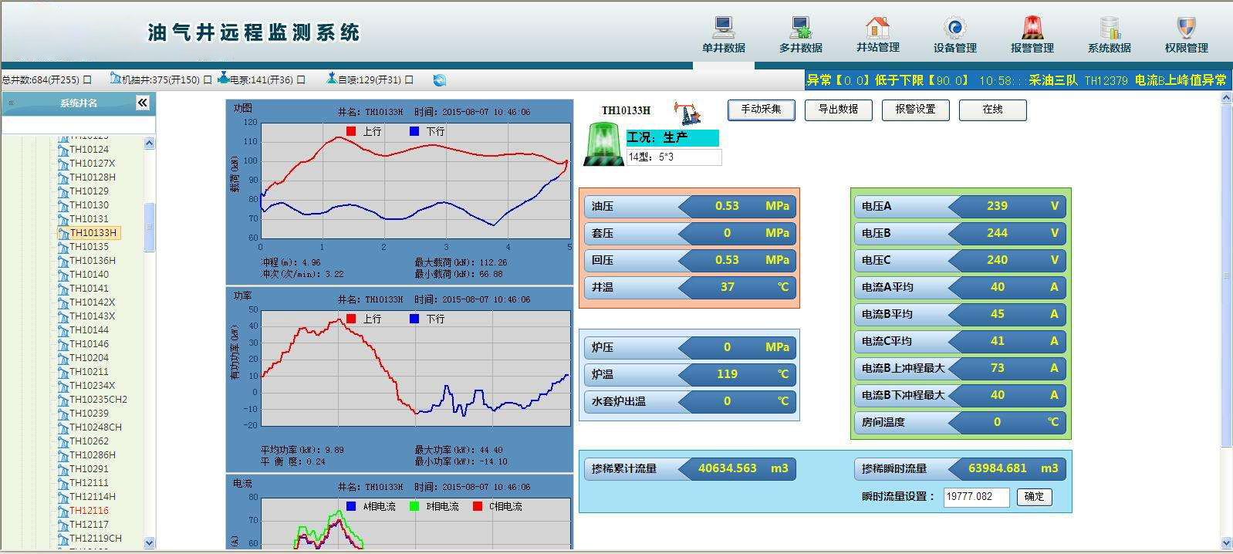Image resolution: width=1233 pixels, height=554 pixels.
Task: Click the green alarm beacon under TH10133H
Action: pyautogui.click(x=603, y=146)
